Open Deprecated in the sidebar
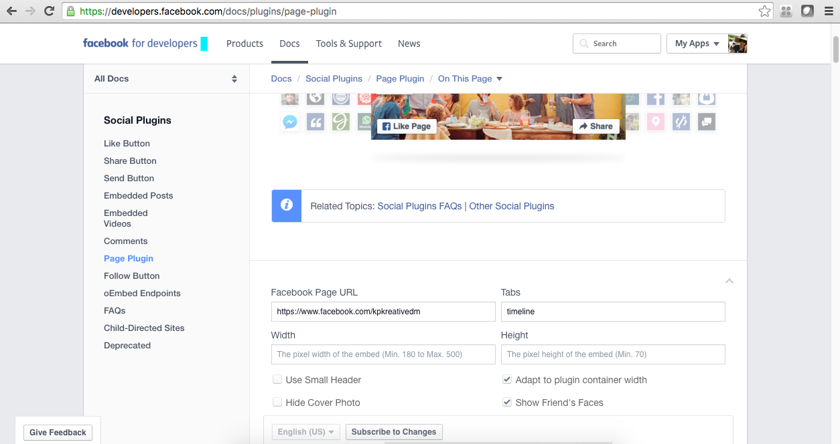 127,345
